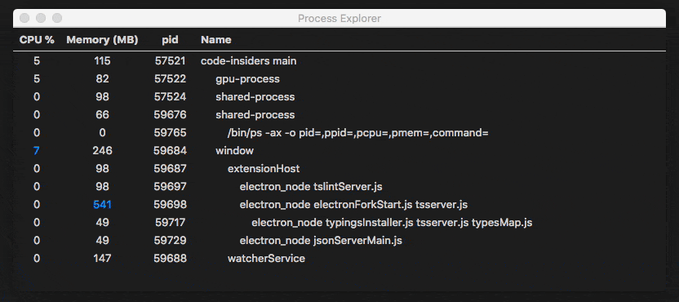Select the gpu-process row
This screenshot has height=302, width=679.
339,79
